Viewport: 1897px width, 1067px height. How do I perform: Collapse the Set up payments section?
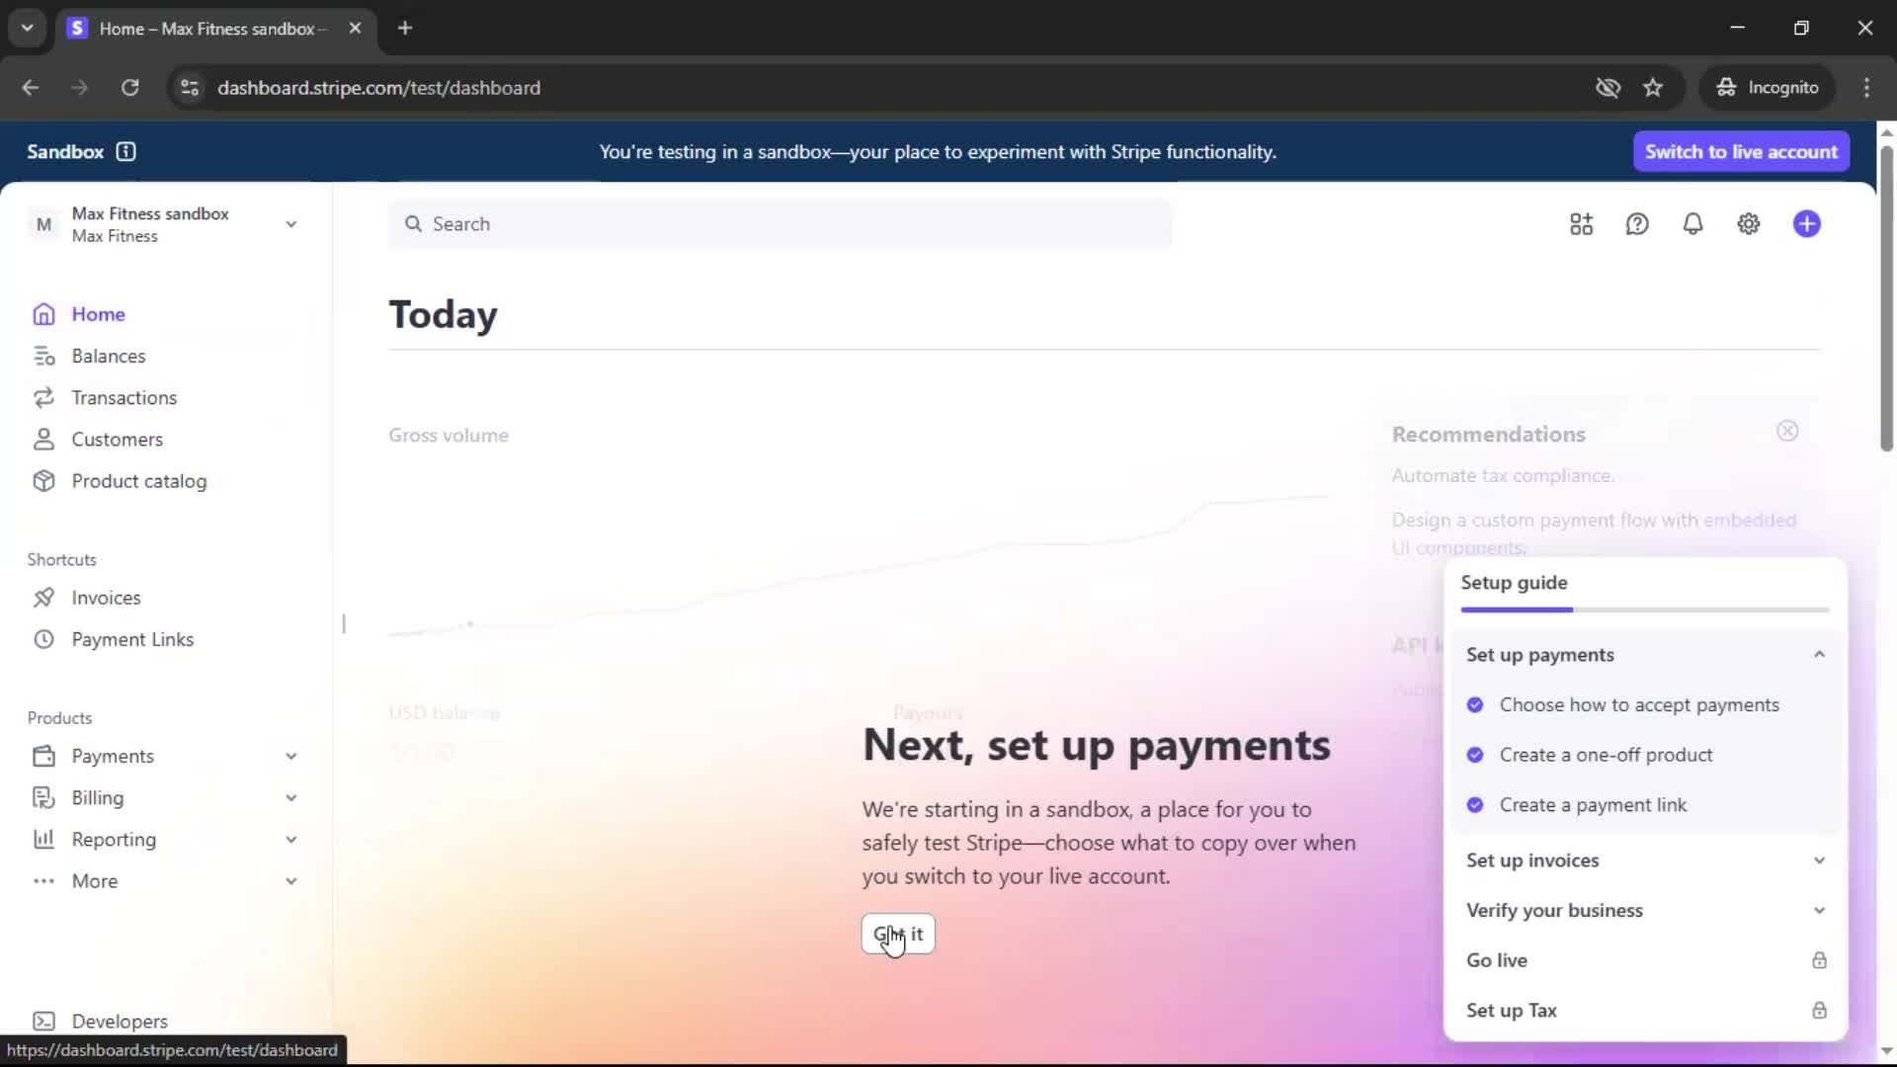(1819, 655)
